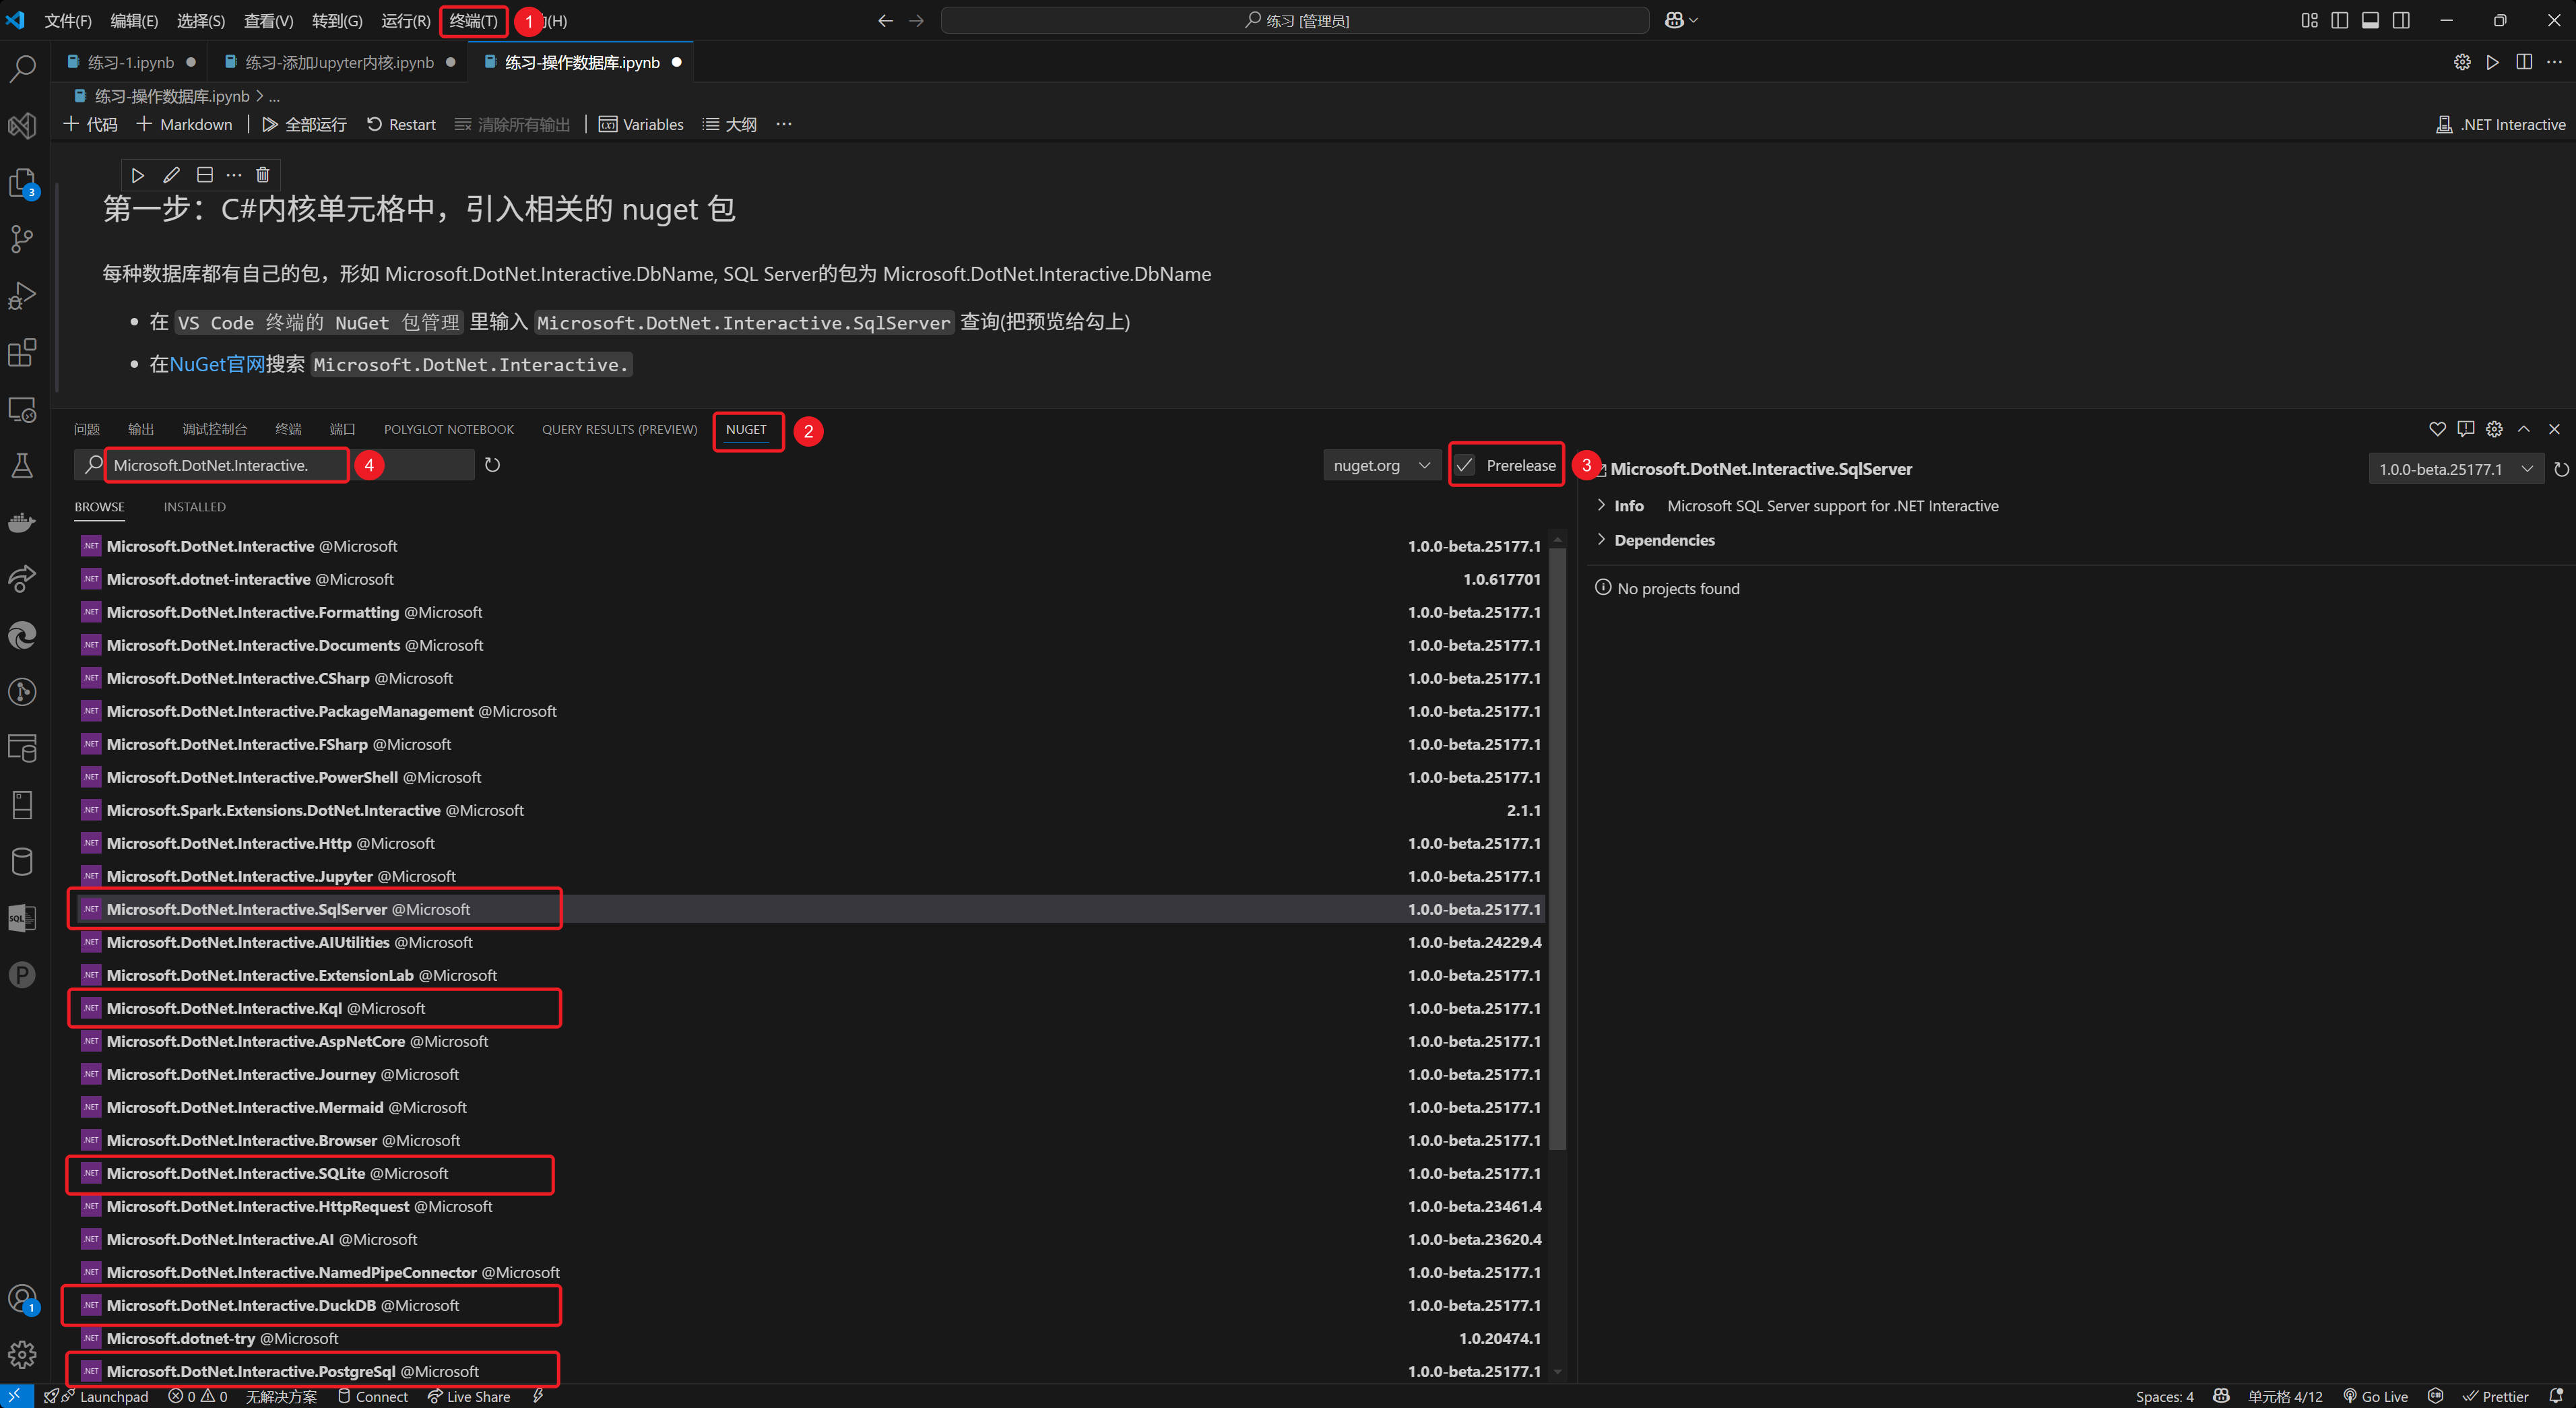Toggle the bottom panel layout button
Screen dimensions: 2576x1408
pos(2370,20)
